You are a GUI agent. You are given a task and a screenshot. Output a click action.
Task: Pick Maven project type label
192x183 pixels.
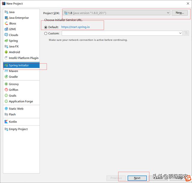point(13,71)
